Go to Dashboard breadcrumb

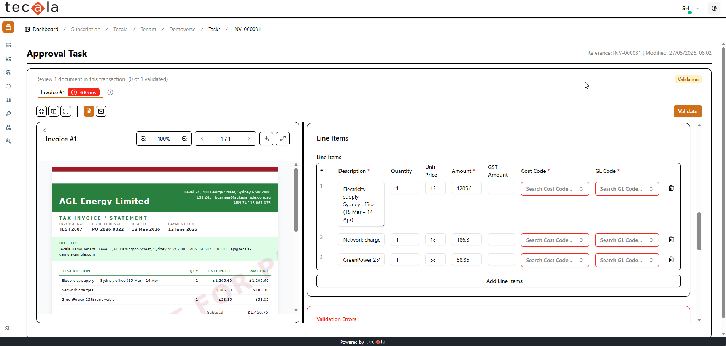point(46,29)
